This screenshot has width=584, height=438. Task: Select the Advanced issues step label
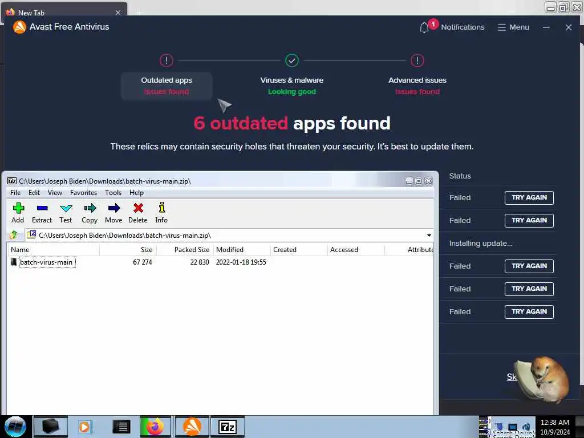click(417, 80)
